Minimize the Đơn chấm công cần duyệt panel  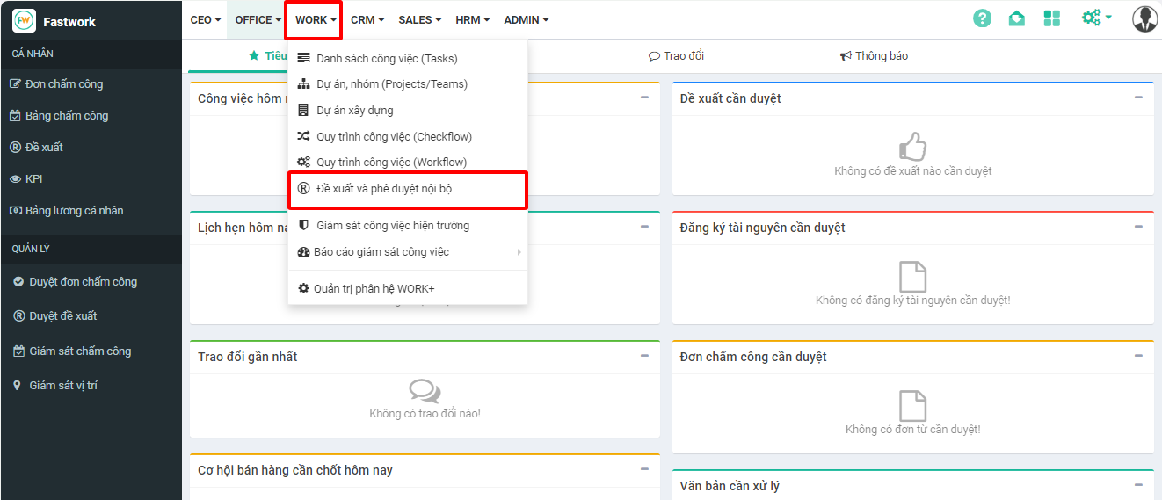coord(1138,356)
